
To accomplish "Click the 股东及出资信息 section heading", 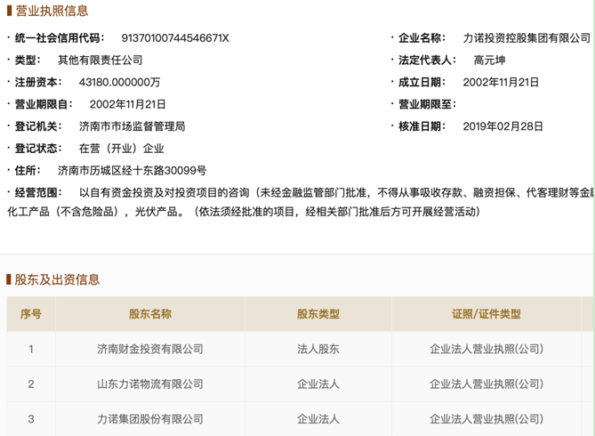I will coord(57,279).
